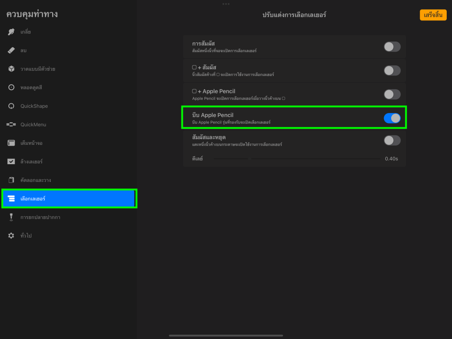Turn on the ▢ + สัมผัส toggle
452x339 pixels.
point(392,71)
